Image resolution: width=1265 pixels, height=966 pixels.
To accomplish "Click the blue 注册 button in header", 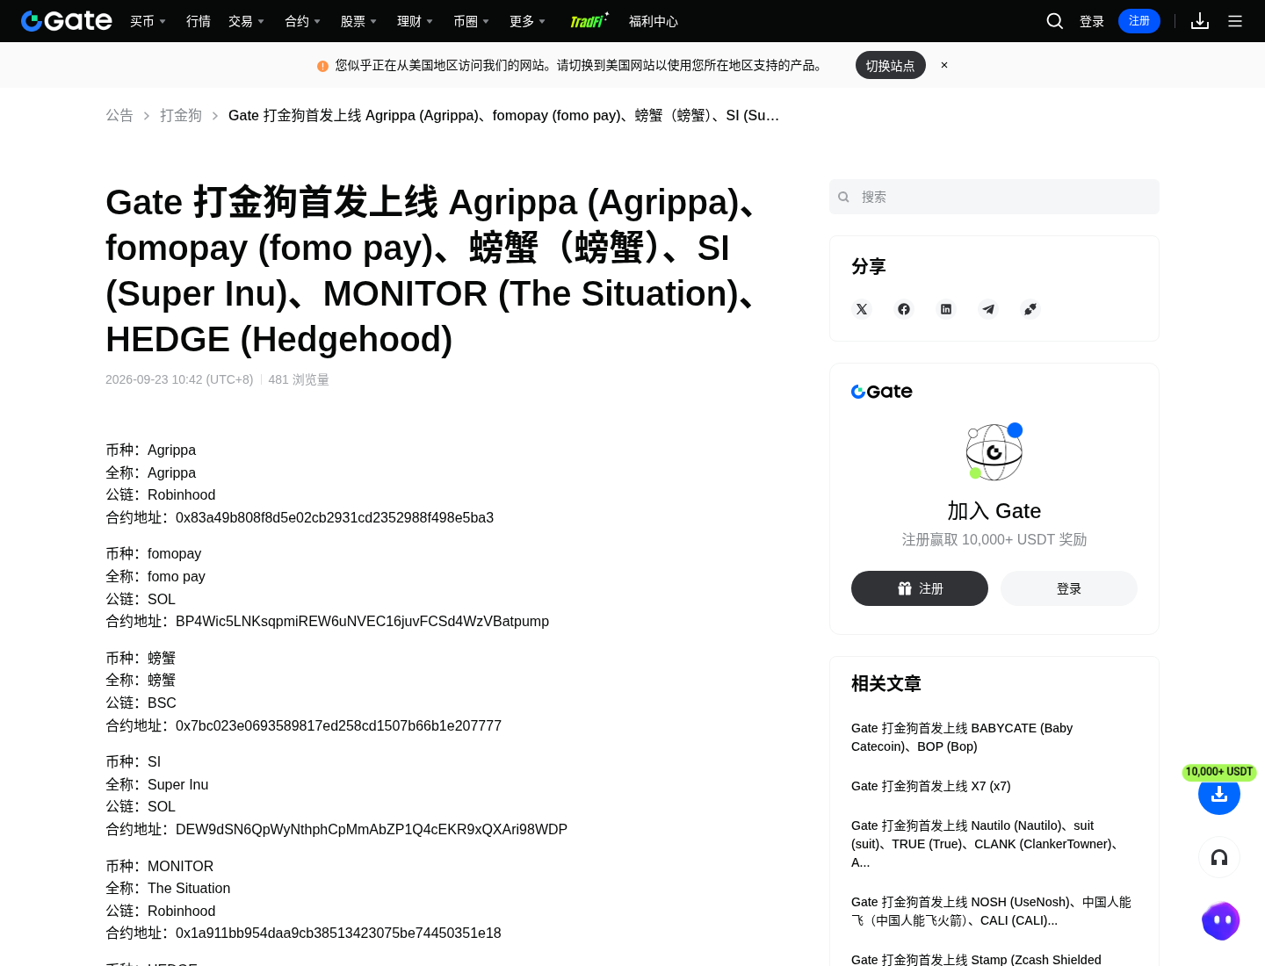I will click(x=1139, y=21).
